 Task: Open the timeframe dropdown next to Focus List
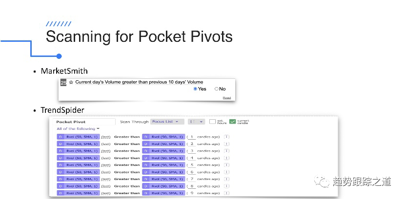(x=196, y=122)
